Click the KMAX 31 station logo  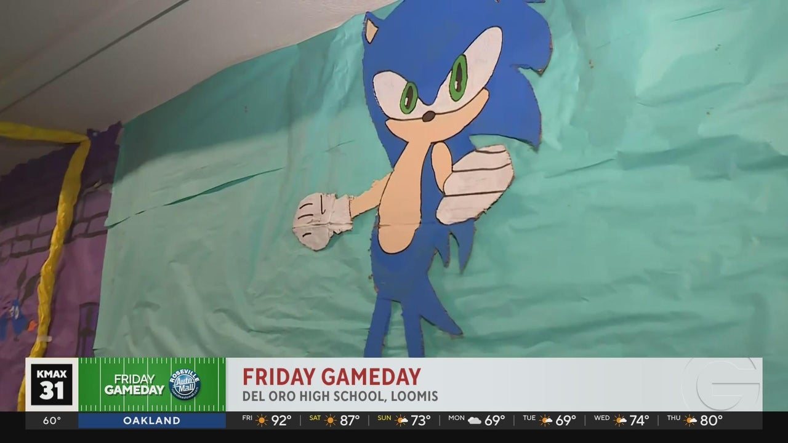52,385
